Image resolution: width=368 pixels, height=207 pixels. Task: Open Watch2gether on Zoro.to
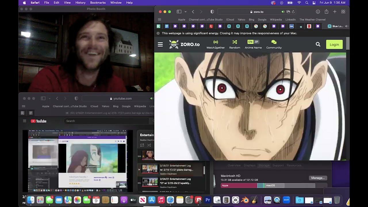point(215,45)
